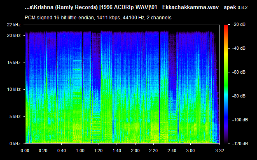Screen dimensions: 257x160
Task: Click the 2:00 time axis label
Action: coord(135,151)
